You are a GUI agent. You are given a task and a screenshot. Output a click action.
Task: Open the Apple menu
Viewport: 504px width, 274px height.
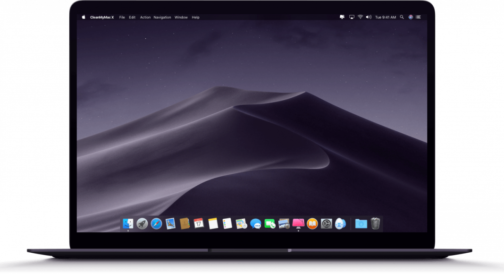84,17
